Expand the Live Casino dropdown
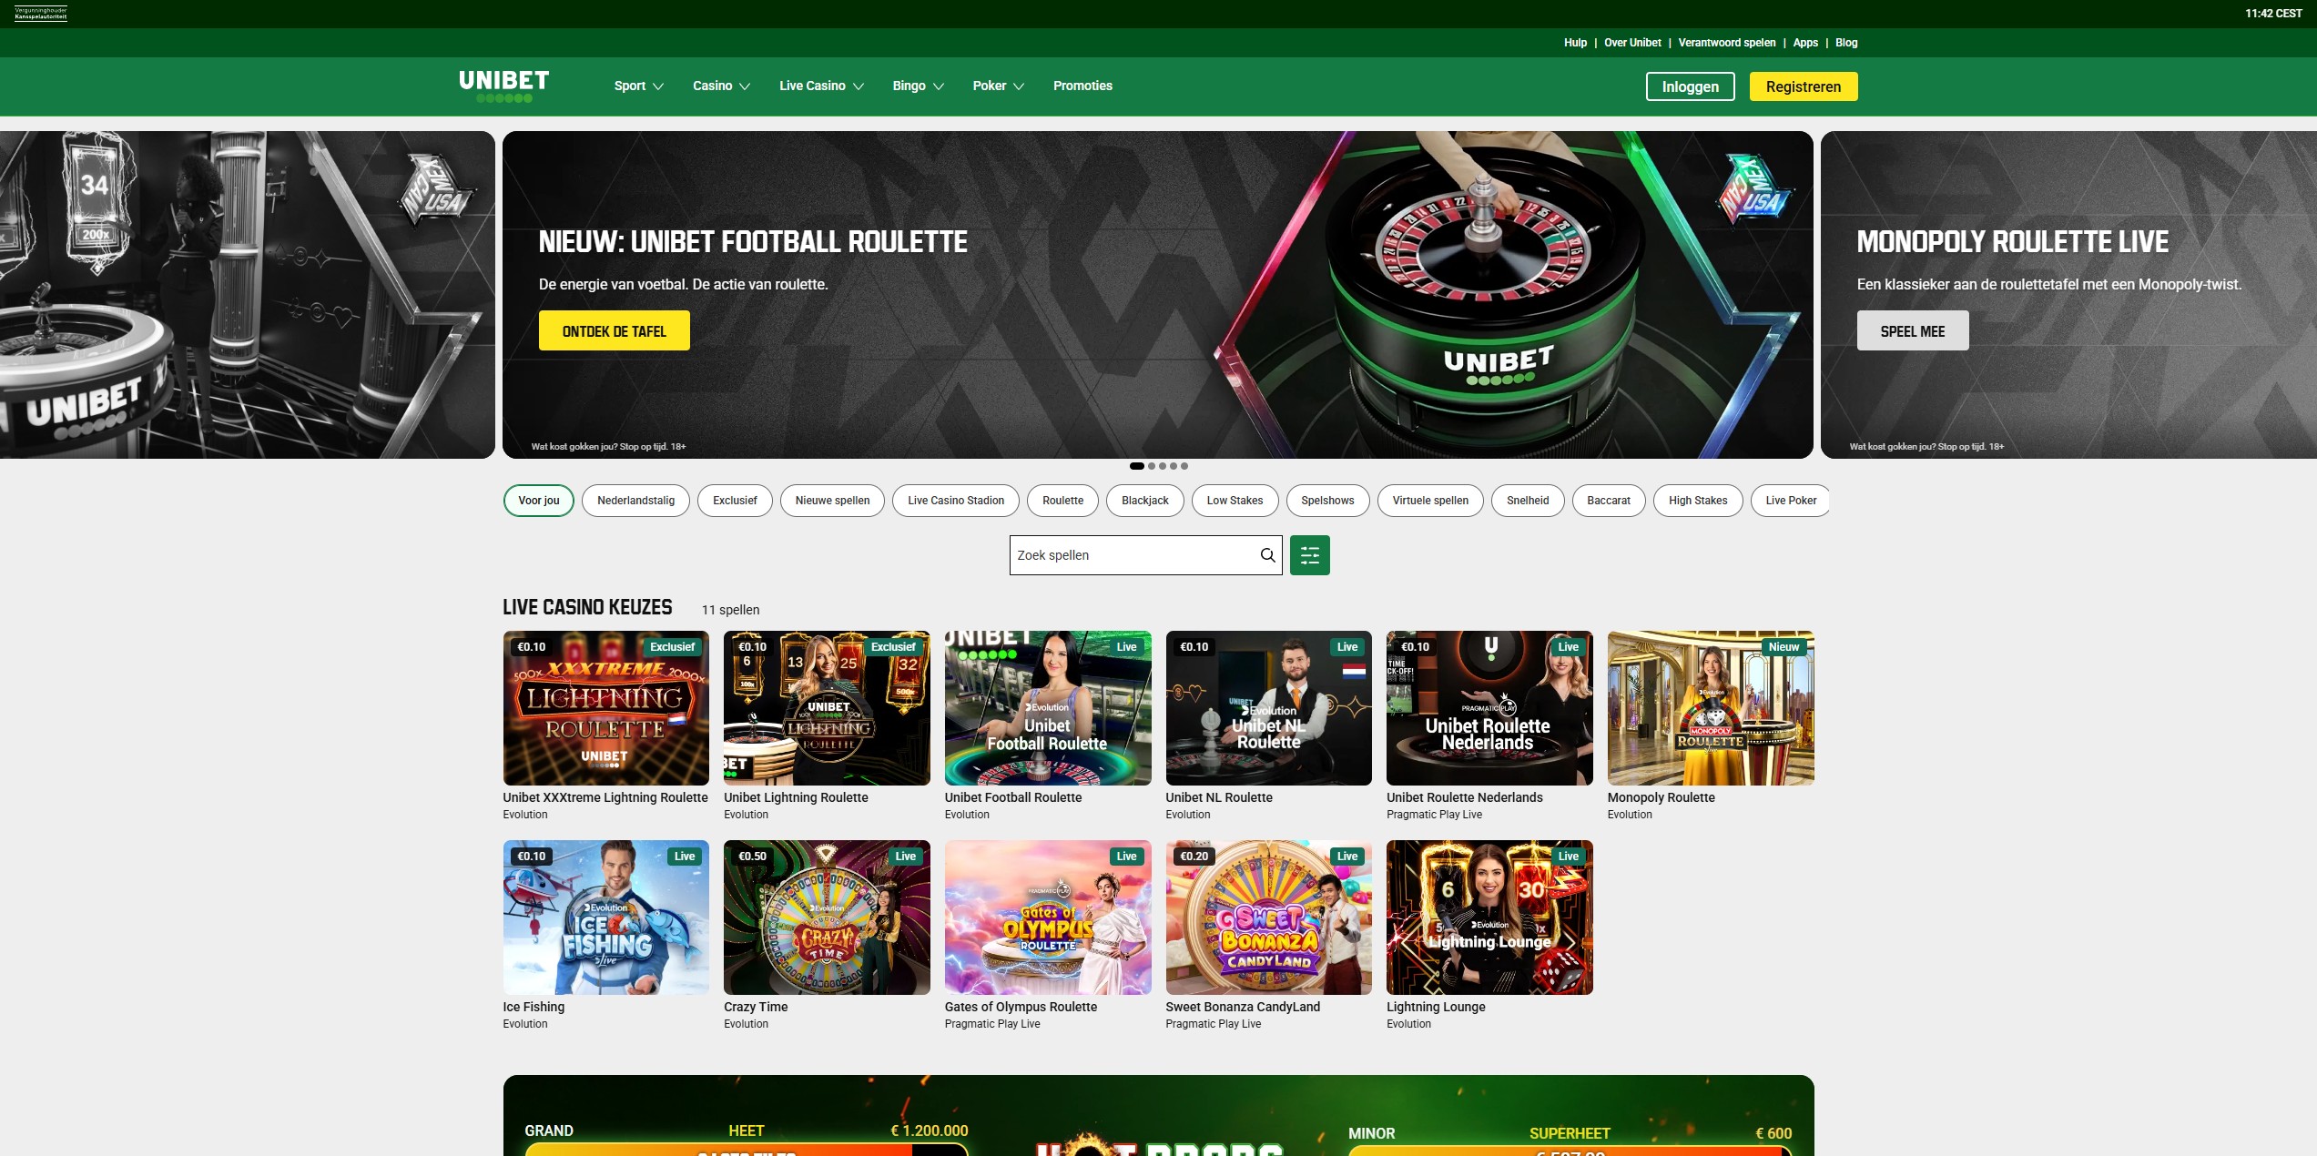Screen dimensions: 2317x1156 [821, 86]
